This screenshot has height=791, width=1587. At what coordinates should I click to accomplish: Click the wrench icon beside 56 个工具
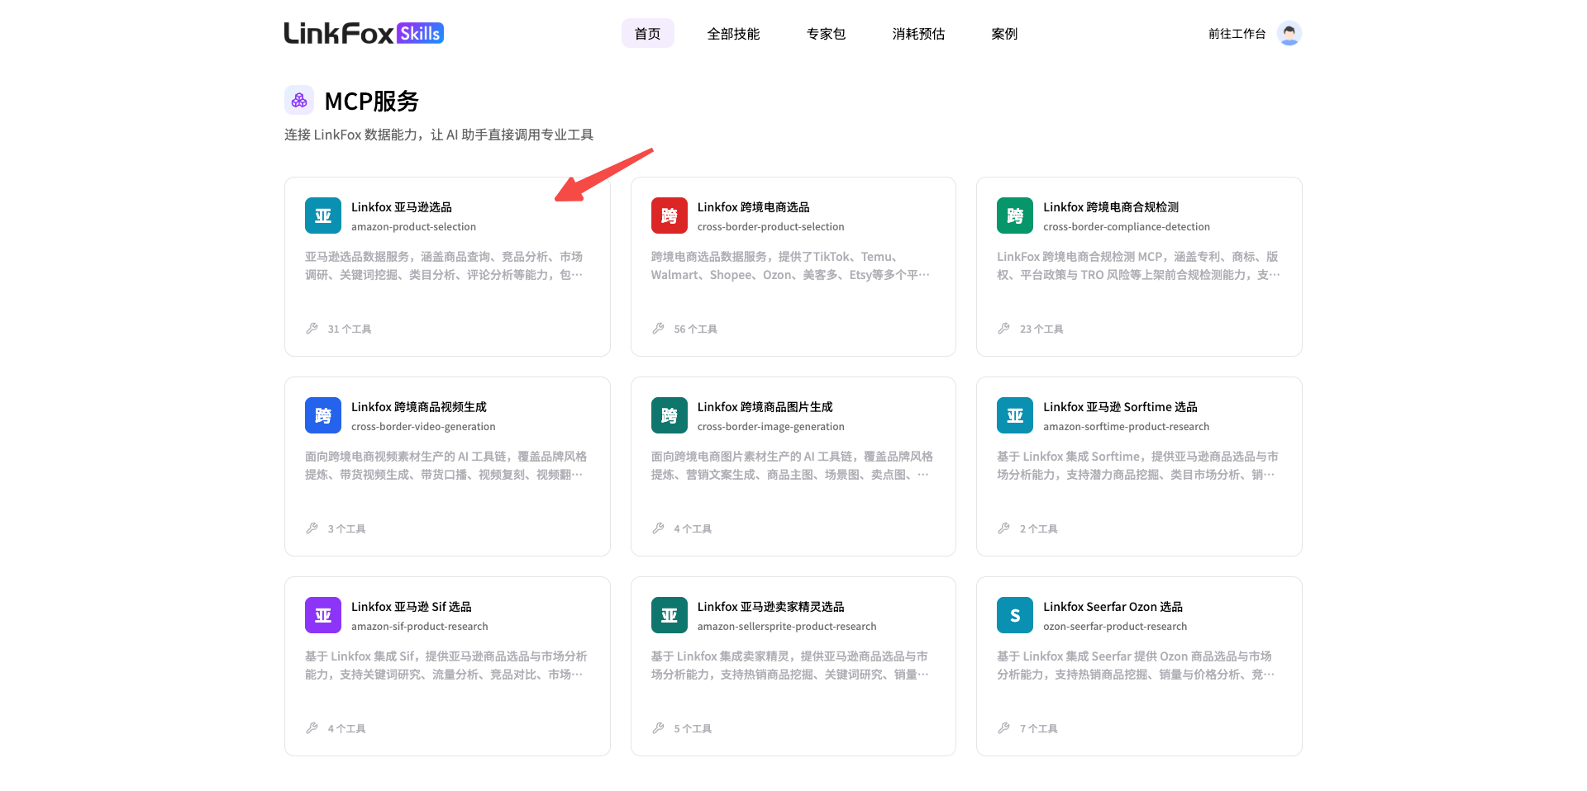coord(658,329)
